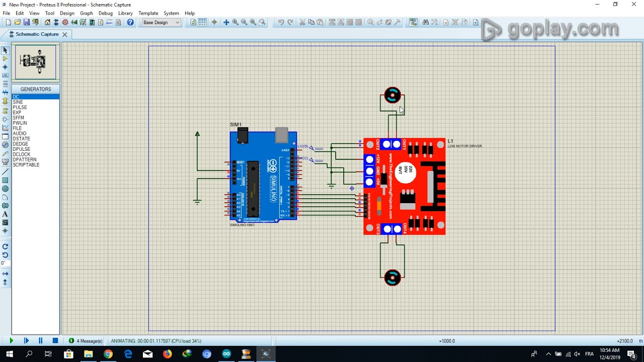Screen dimensions: 644x362
Task: Open the Help question mark icon
Action: 130,22
